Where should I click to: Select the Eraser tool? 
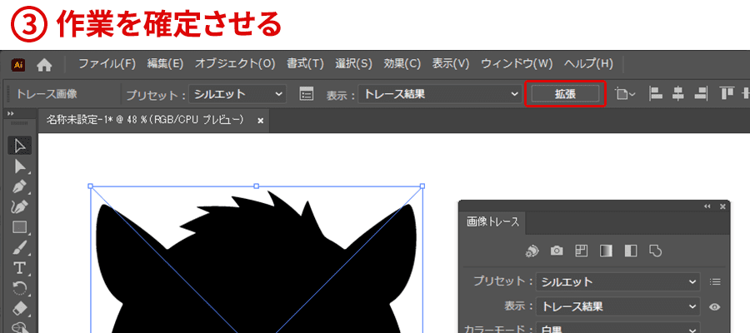click(x=20, y=309)
